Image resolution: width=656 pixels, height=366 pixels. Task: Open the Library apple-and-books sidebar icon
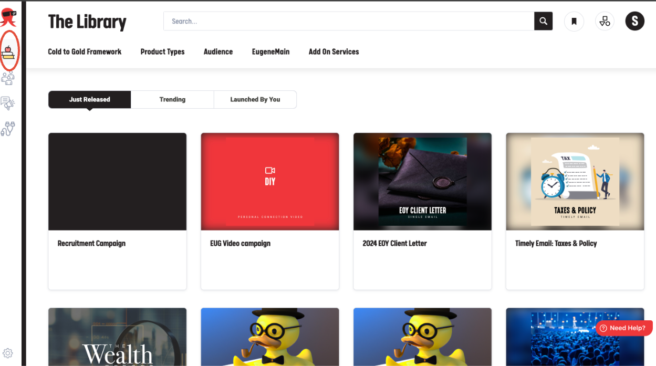click(8, 51)
